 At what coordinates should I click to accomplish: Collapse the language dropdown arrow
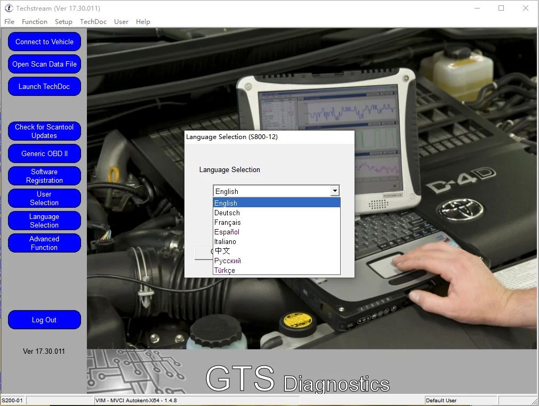click(x=335, y=191)
